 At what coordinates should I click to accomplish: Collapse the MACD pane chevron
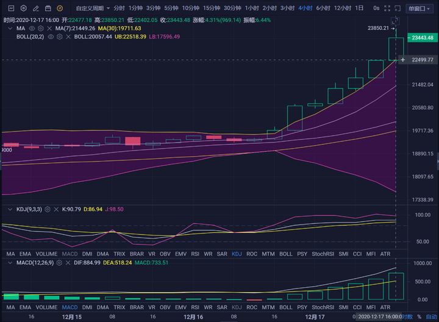tap(10, 263)
